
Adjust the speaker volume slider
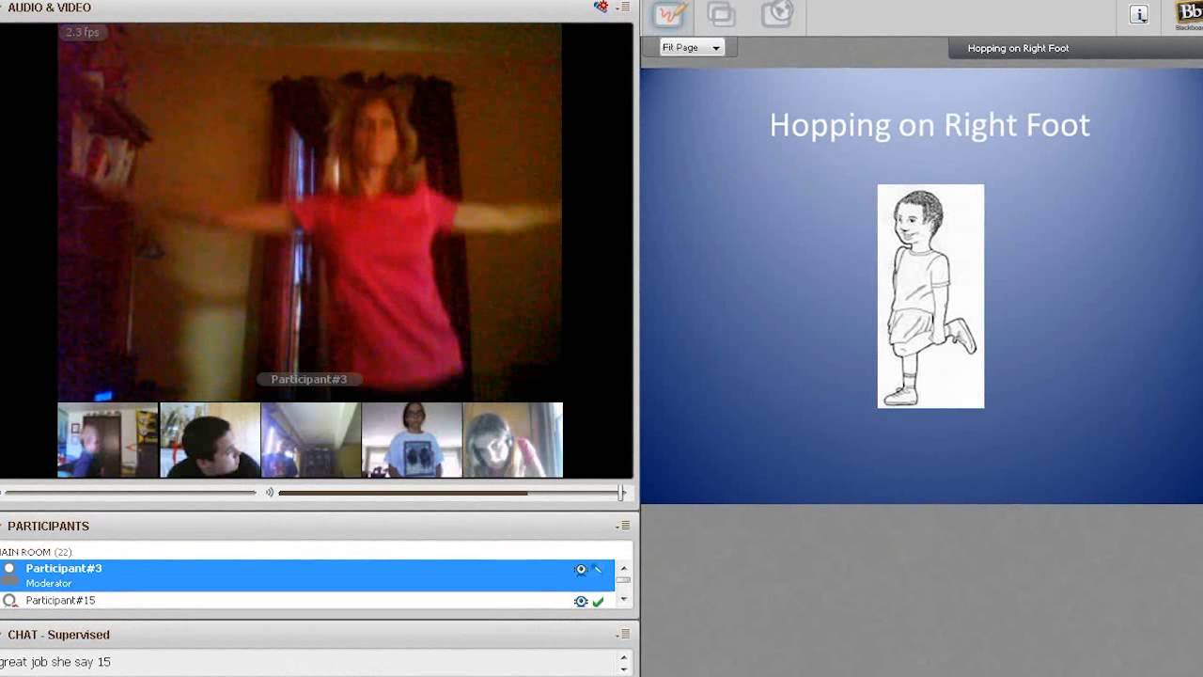pyautogui.click(x=451, y=492)
